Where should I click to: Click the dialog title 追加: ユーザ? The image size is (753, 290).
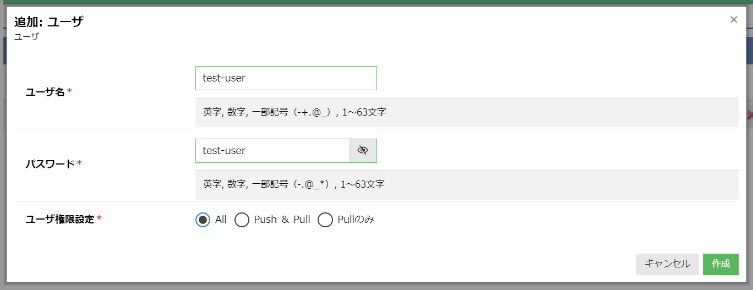click(x=49, y=23)
